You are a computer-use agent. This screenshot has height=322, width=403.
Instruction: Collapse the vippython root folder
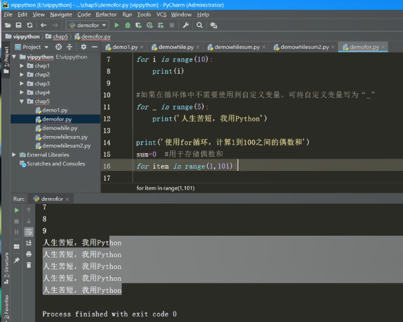14,57
